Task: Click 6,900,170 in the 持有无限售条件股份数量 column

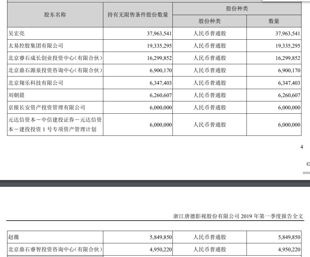Action: click(x=161, y=70)
